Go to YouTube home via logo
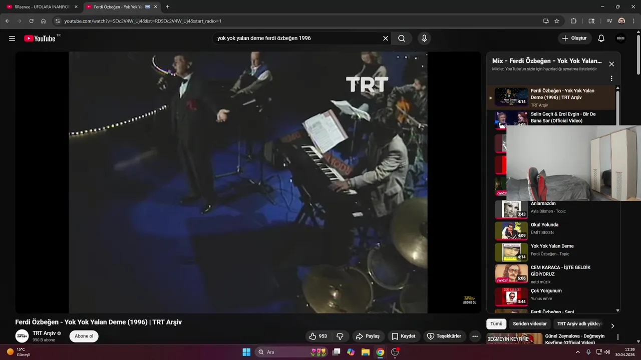Screen dimensions: 641x360 [40, 38]
